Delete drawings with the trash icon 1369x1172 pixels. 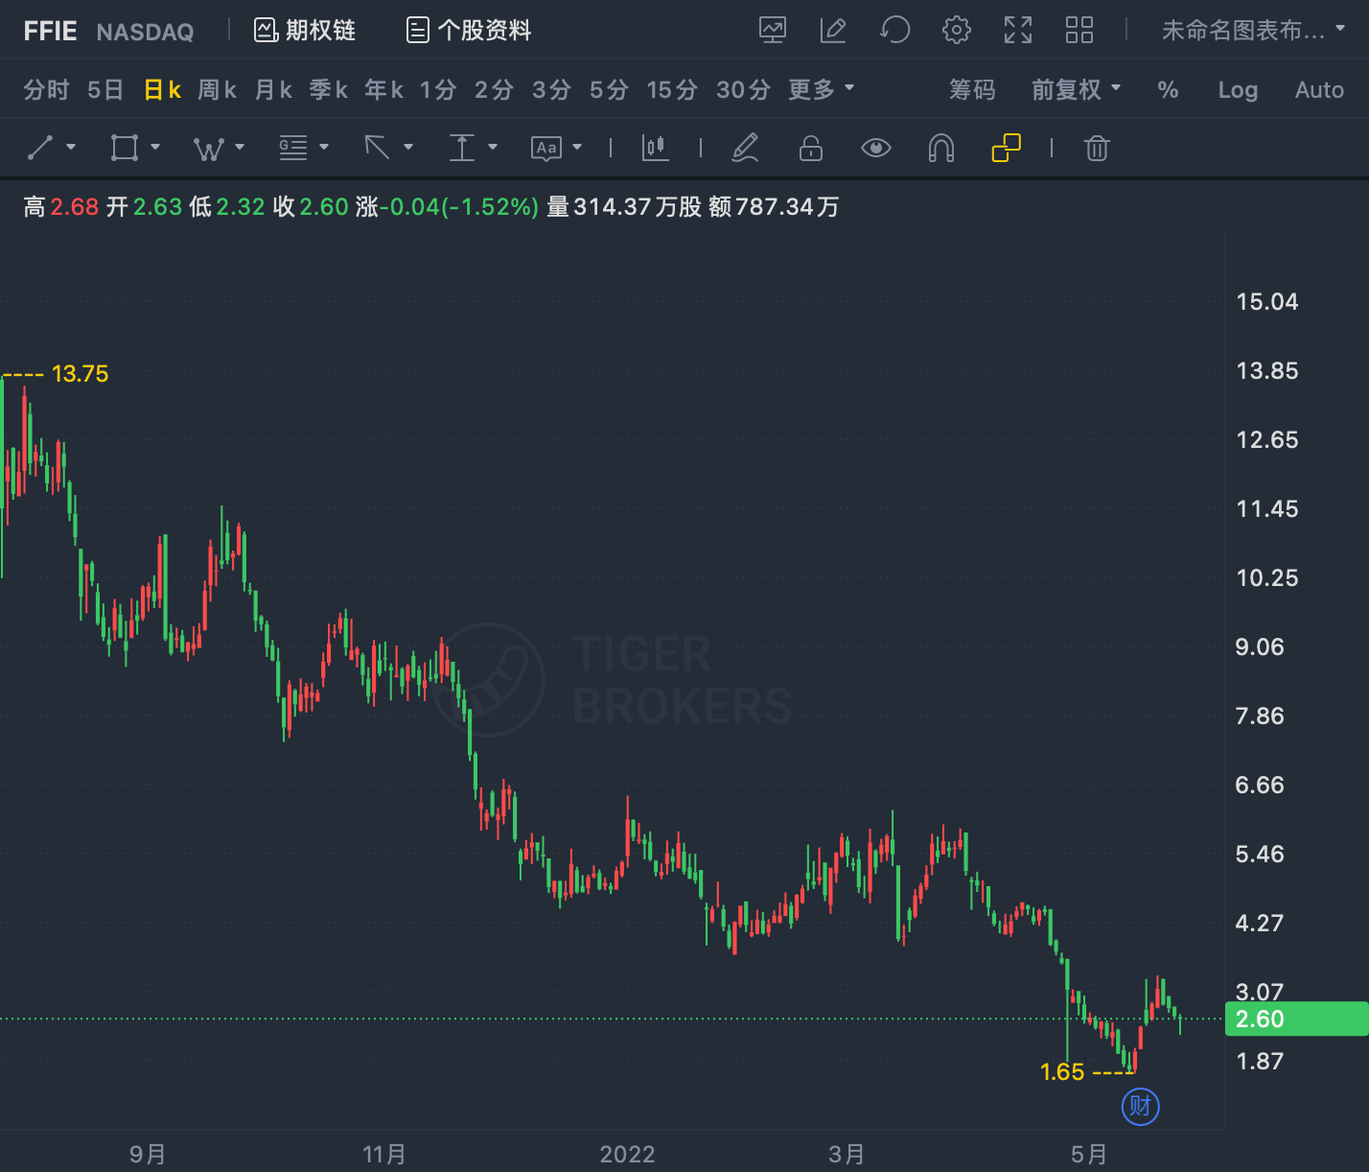1097,148
